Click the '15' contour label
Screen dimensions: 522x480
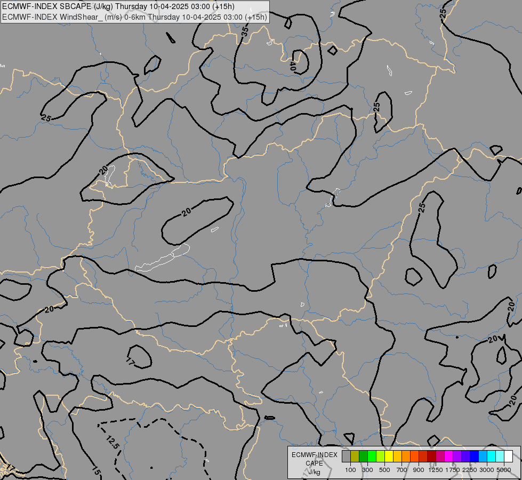[96, 471]
